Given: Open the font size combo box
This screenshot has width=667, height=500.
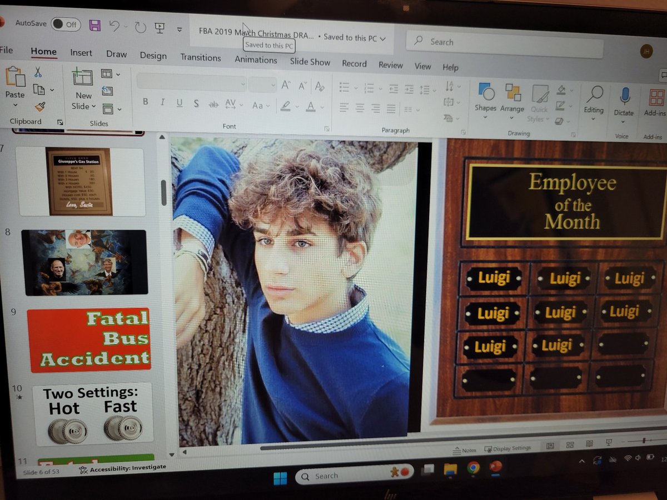Looking at the screenshot, I should tap(262, 84).
